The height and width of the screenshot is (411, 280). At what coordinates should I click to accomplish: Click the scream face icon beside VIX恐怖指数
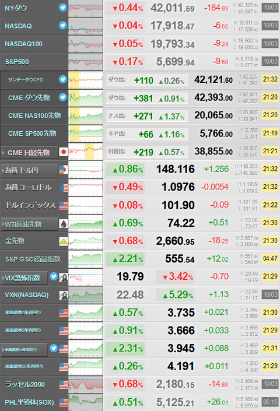click(64, 277)
